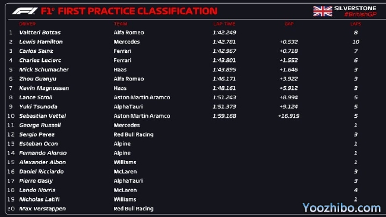Click Carlos Sainz lap time 1:42.967
The height and width of the screenshot is (217, 386).
[x=224, y=51]
